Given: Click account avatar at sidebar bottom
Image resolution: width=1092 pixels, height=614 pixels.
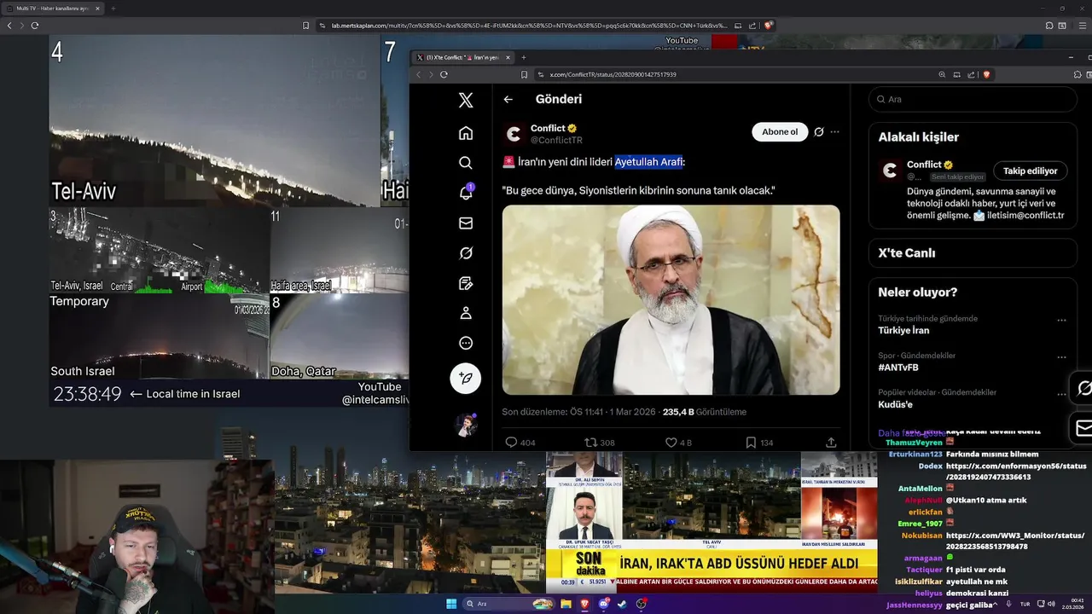Looking at the screenshot, I should click(465, 425).
